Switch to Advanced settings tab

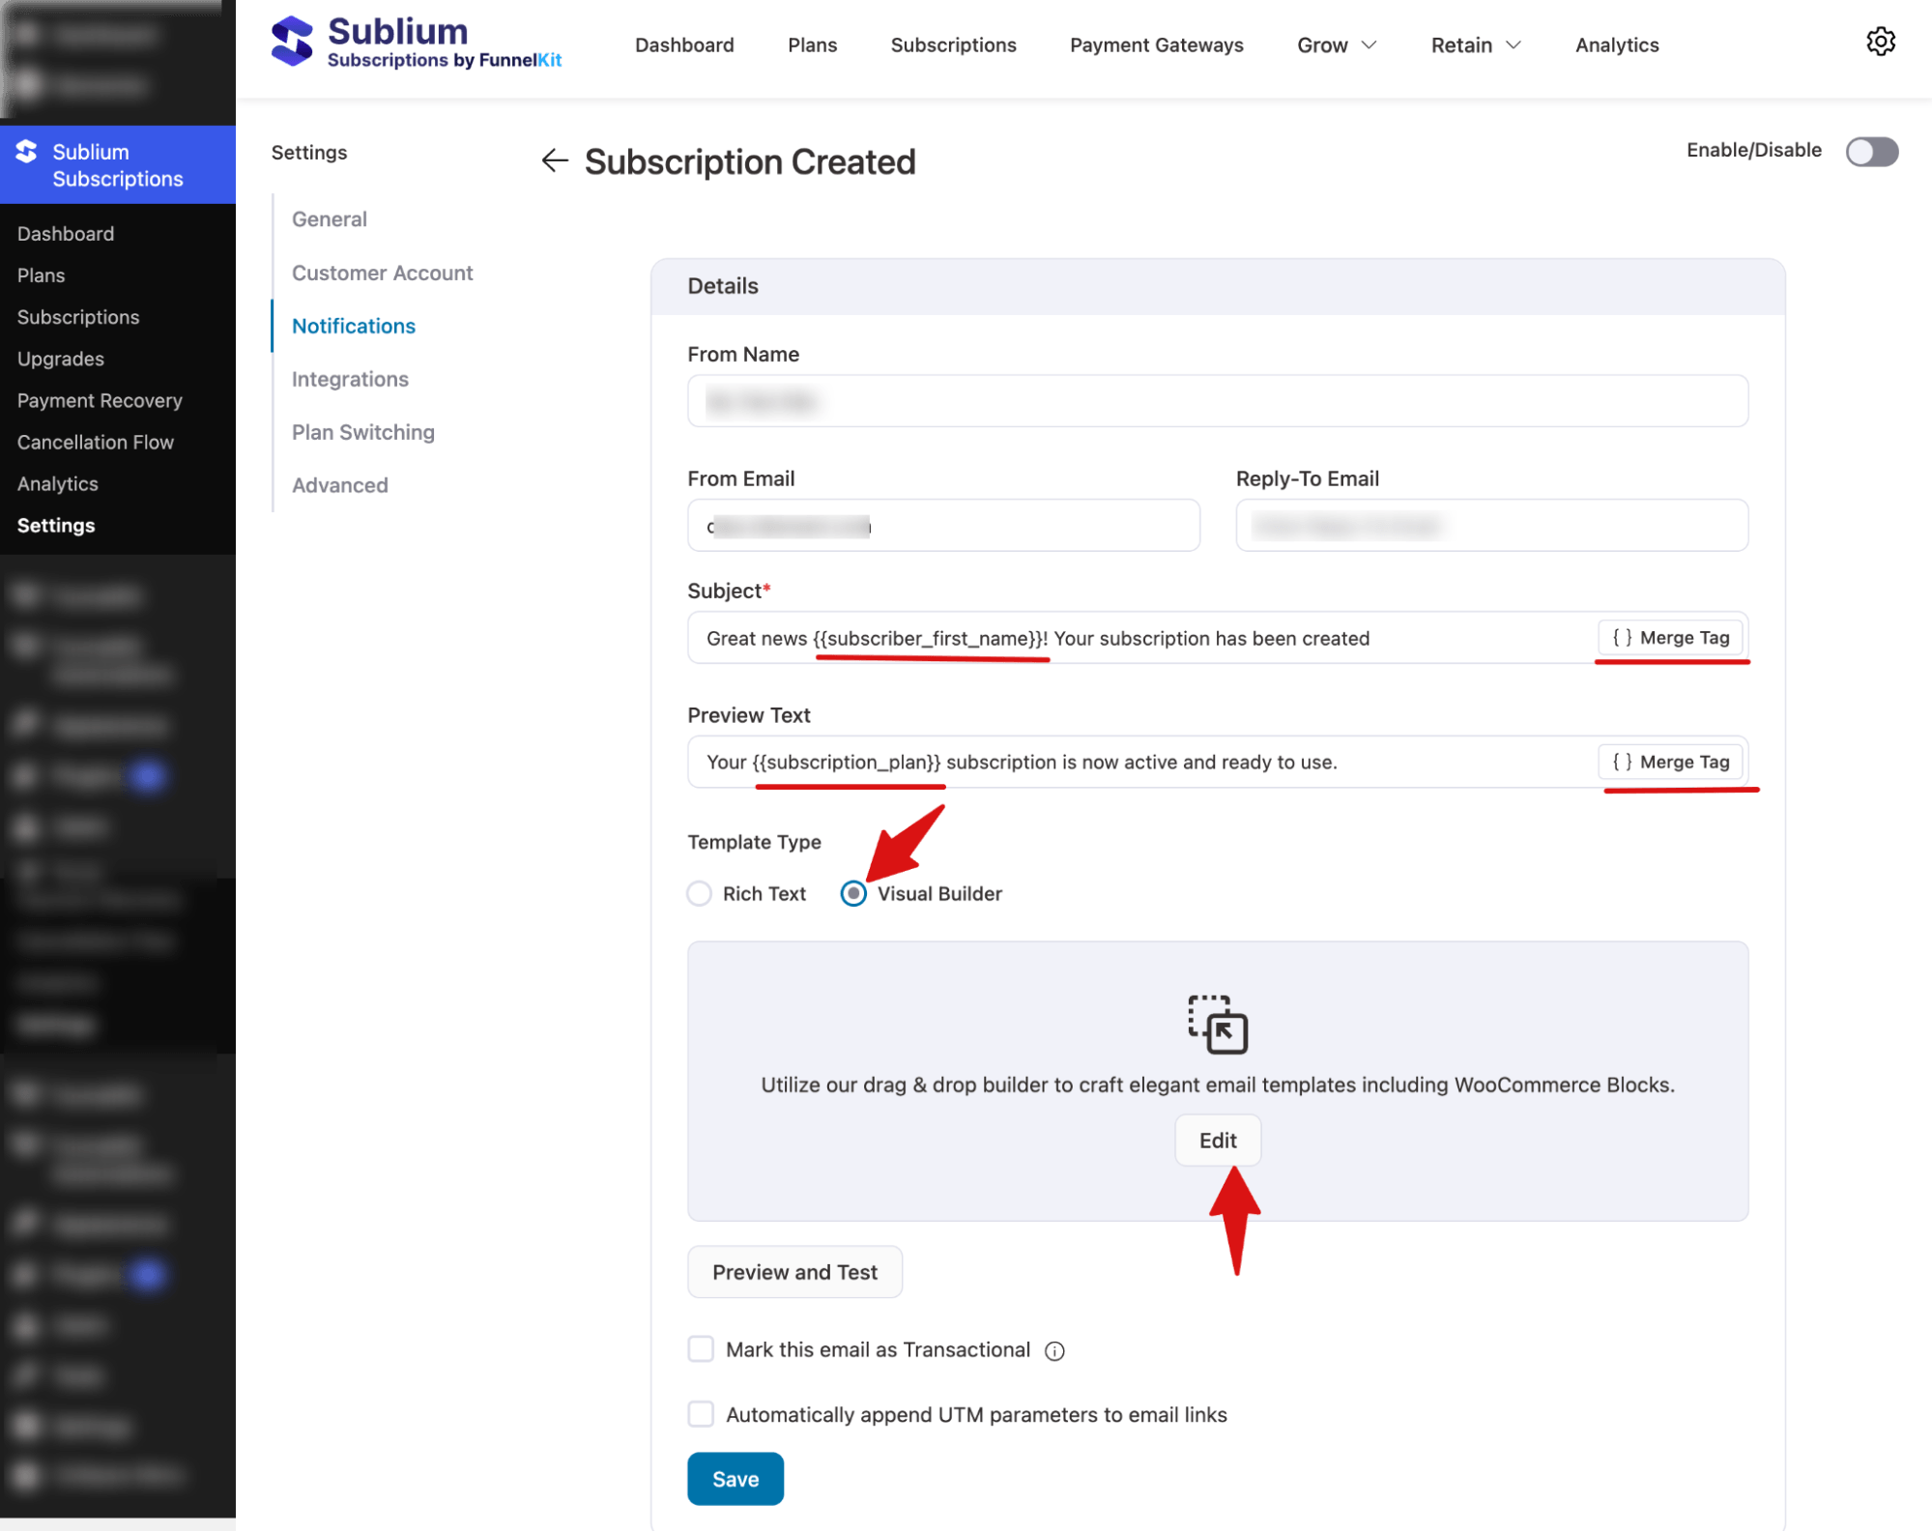340,486
